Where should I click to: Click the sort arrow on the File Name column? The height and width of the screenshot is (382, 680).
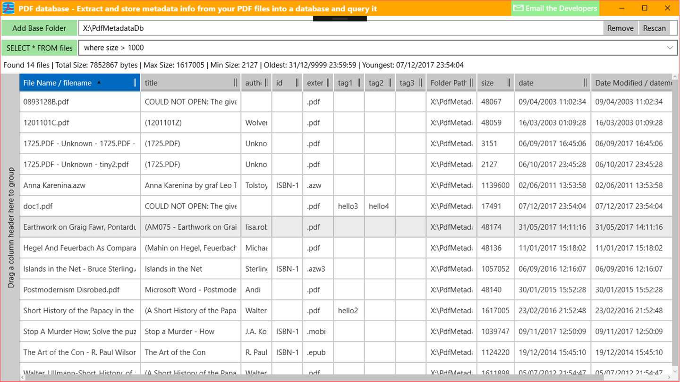[99, 82]
